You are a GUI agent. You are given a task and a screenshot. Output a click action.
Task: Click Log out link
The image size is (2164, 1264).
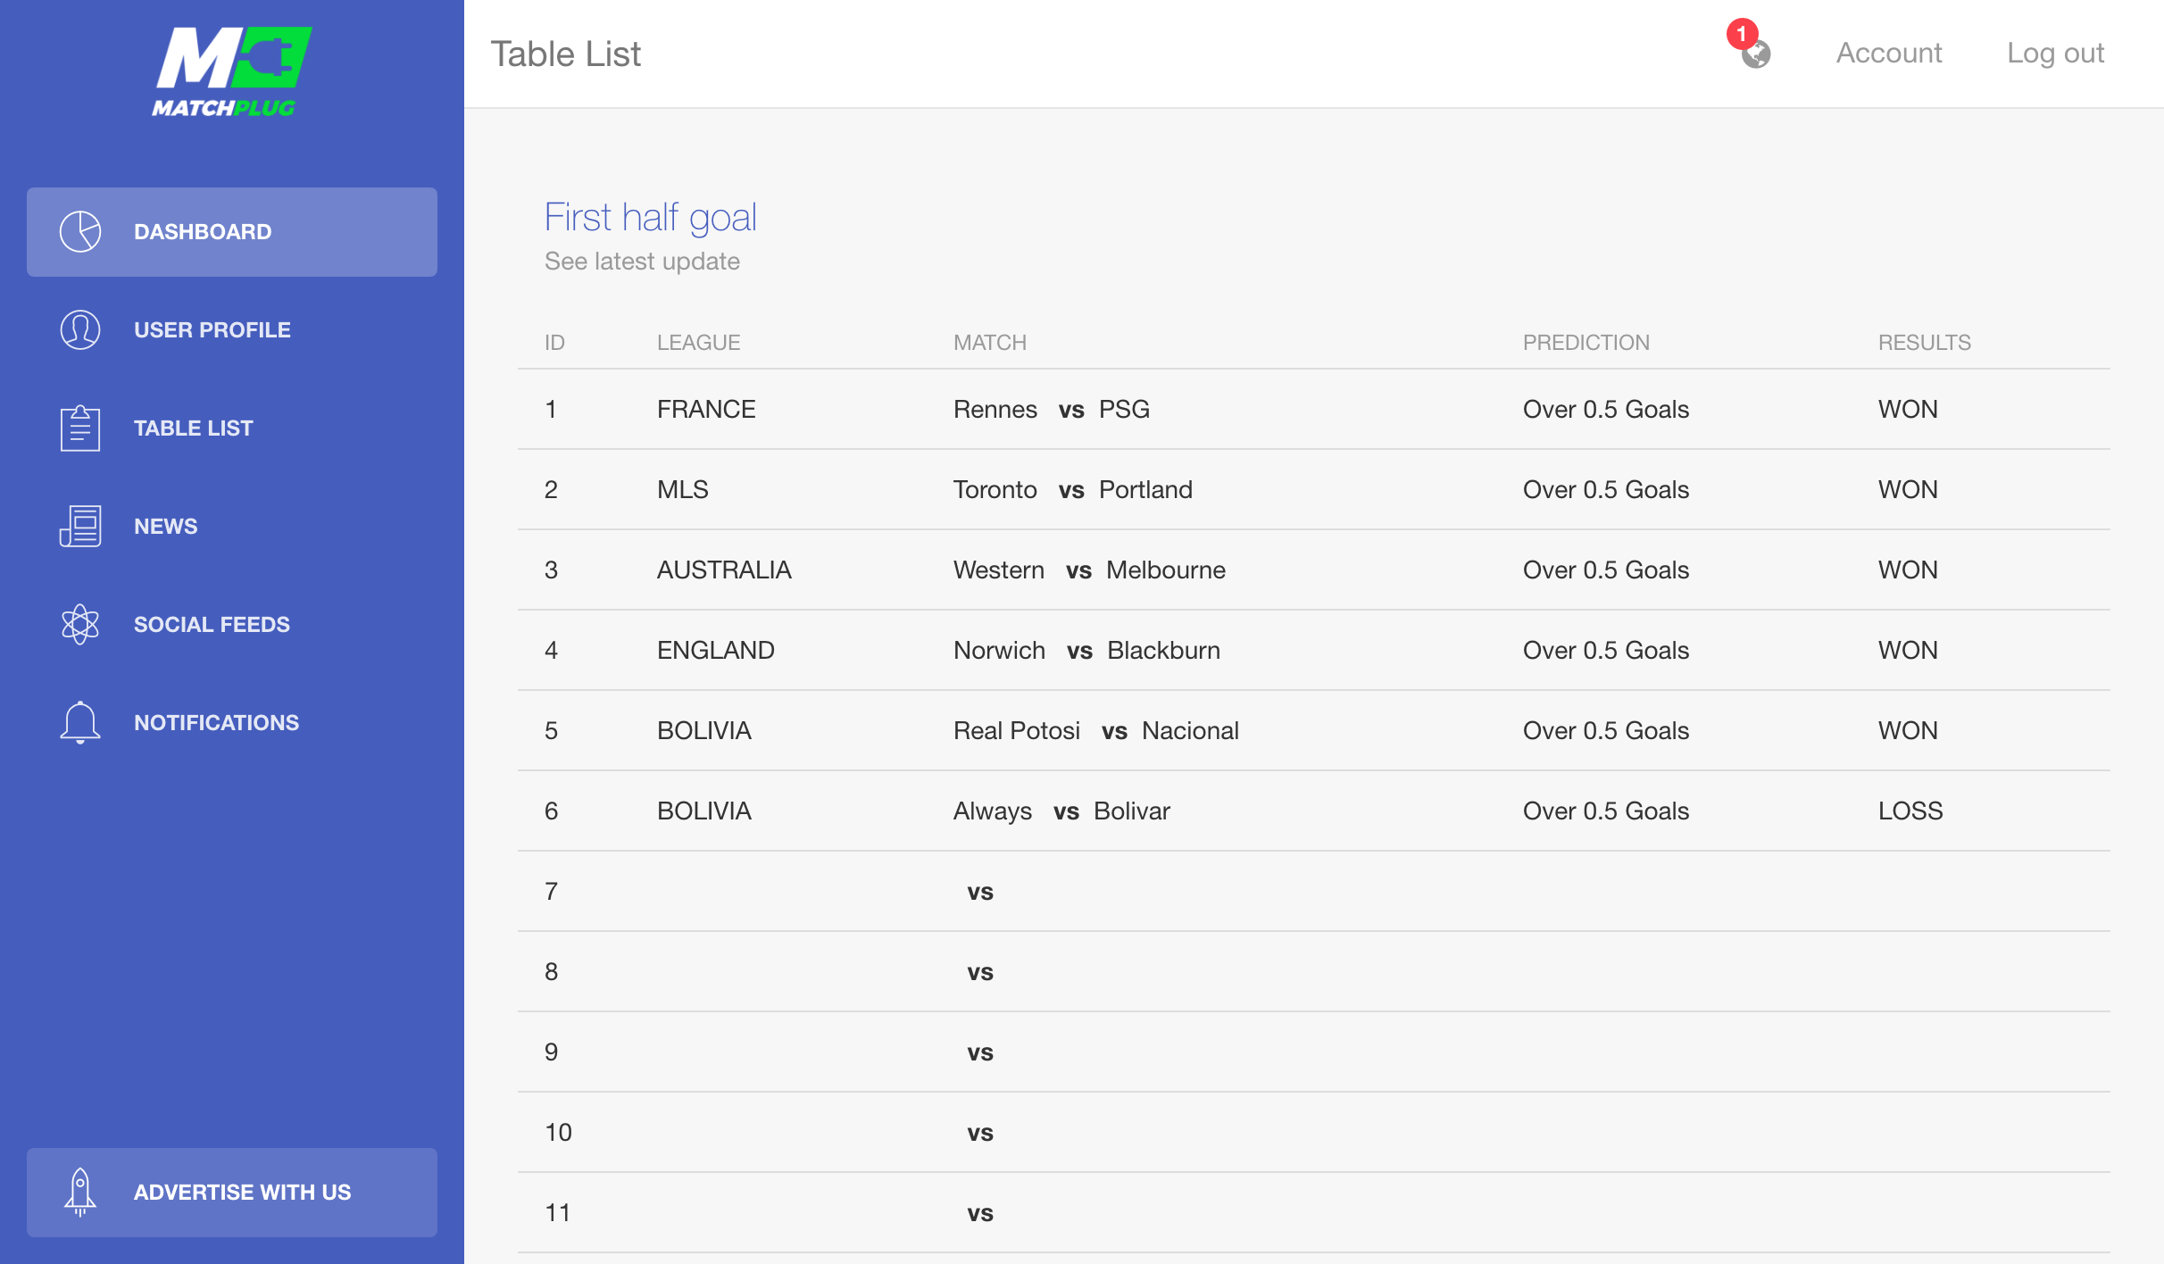point(2055,54)
